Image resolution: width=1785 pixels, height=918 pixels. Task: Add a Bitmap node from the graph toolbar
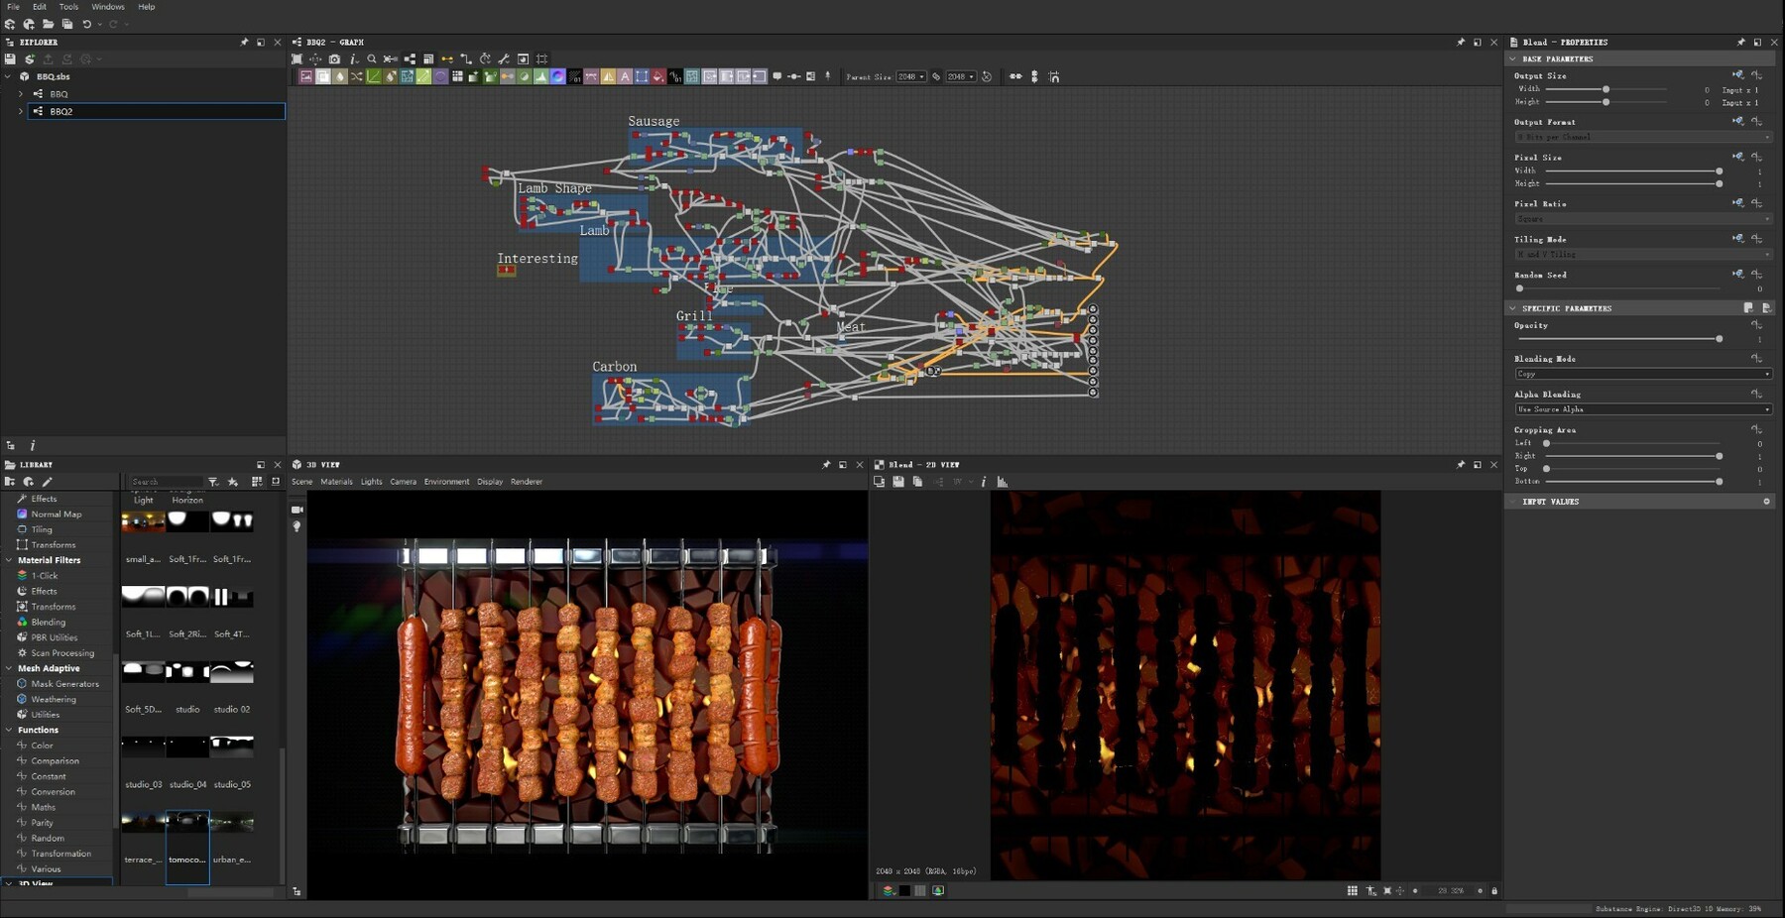coord(305,76)
